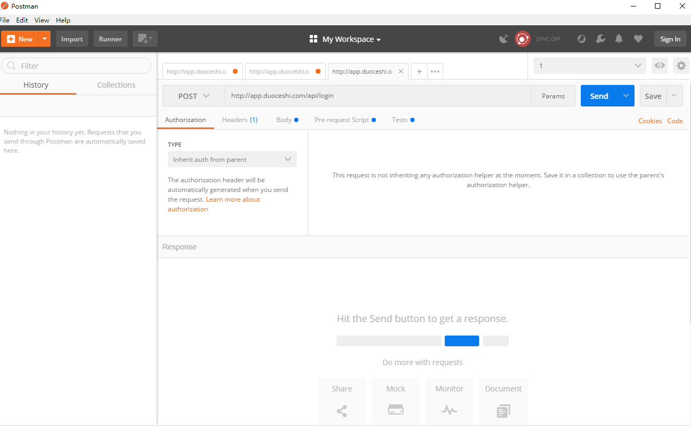This screenshot has height=428, width=691.
Task: Switch to the History sidebar tab
Action: [x=36, y=85]
